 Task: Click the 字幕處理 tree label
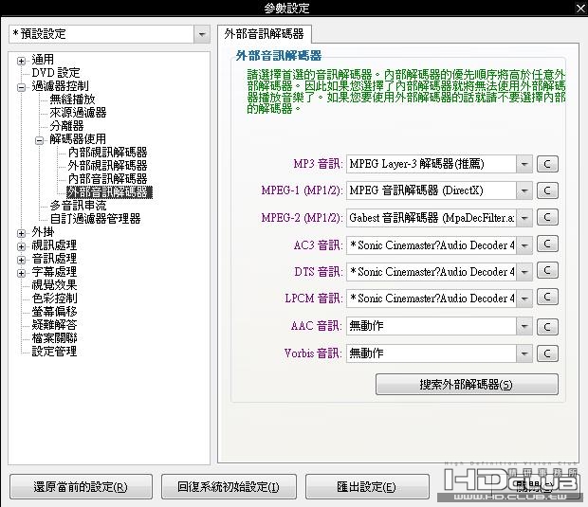point(54,272)
